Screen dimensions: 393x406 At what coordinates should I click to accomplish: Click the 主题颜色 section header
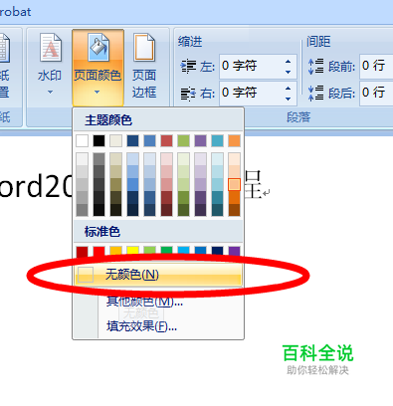tap(158, 120)
